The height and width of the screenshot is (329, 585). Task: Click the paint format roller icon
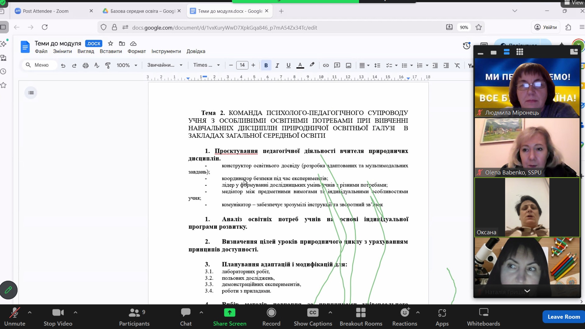tap(108, 65)
